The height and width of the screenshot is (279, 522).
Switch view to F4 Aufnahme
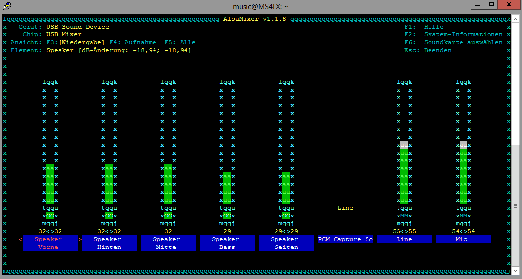(132, 43)
